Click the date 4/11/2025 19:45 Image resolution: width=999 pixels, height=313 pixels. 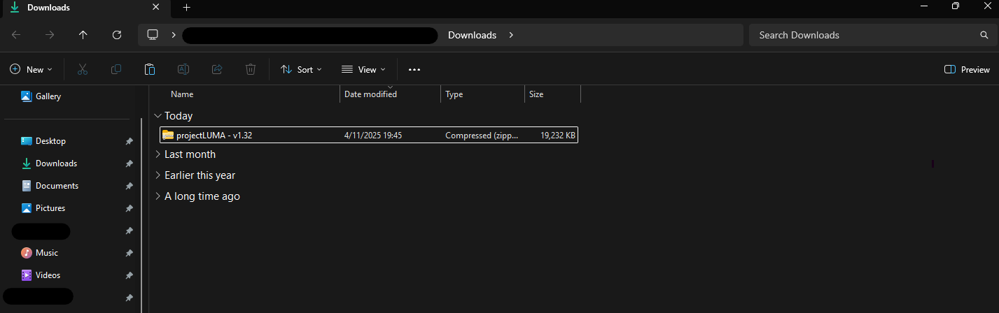373,136
